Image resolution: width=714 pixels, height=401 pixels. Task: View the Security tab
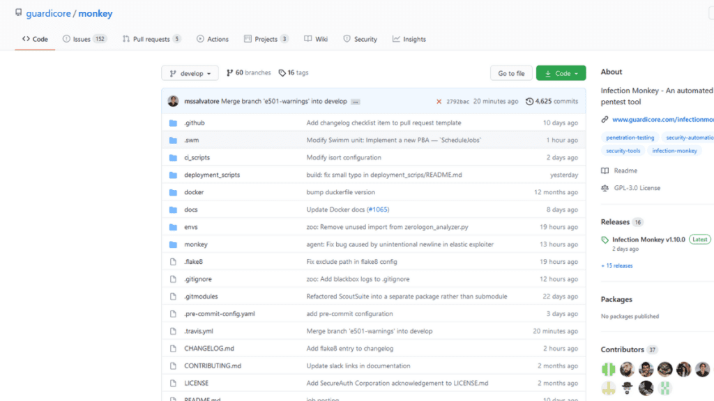click(360, 39)
